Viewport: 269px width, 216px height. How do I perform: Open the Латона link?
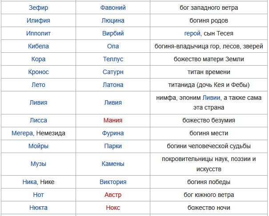[x=113, y=85]
